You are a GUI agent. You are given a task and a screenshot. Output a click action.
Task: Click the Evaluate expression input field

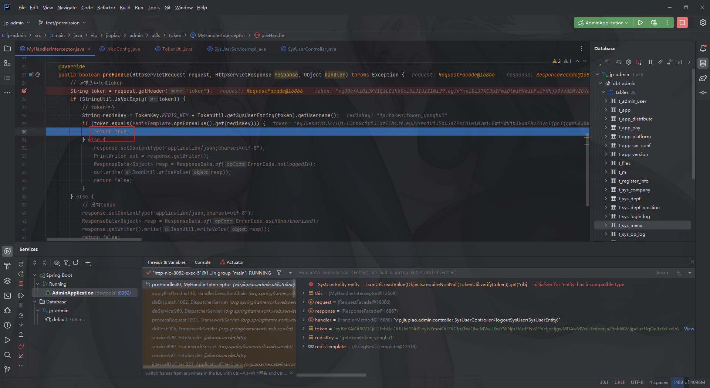(x=475, y=273)
